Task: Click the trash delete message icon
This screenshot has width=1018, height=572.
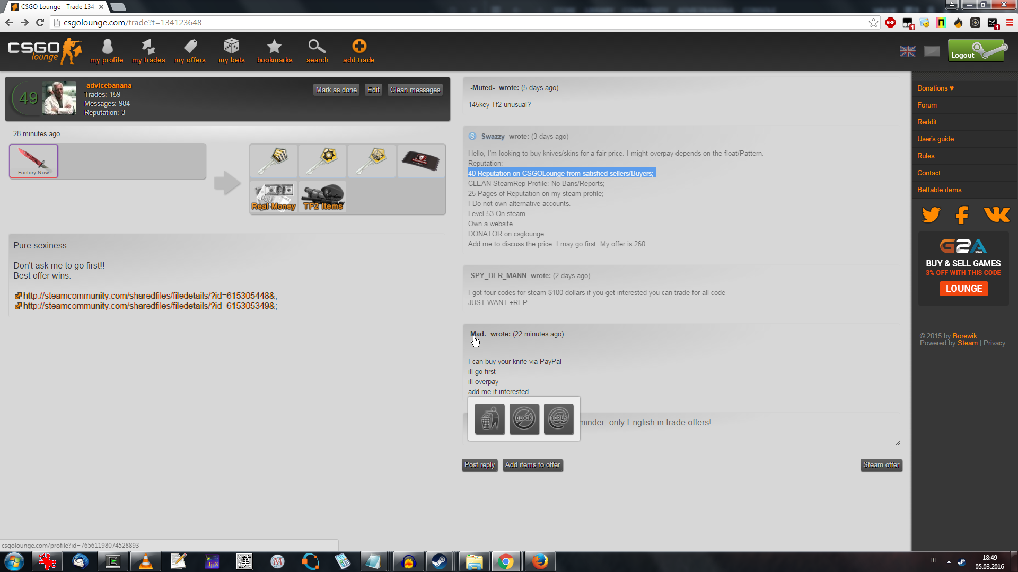Action: click(x=489, y=419)
